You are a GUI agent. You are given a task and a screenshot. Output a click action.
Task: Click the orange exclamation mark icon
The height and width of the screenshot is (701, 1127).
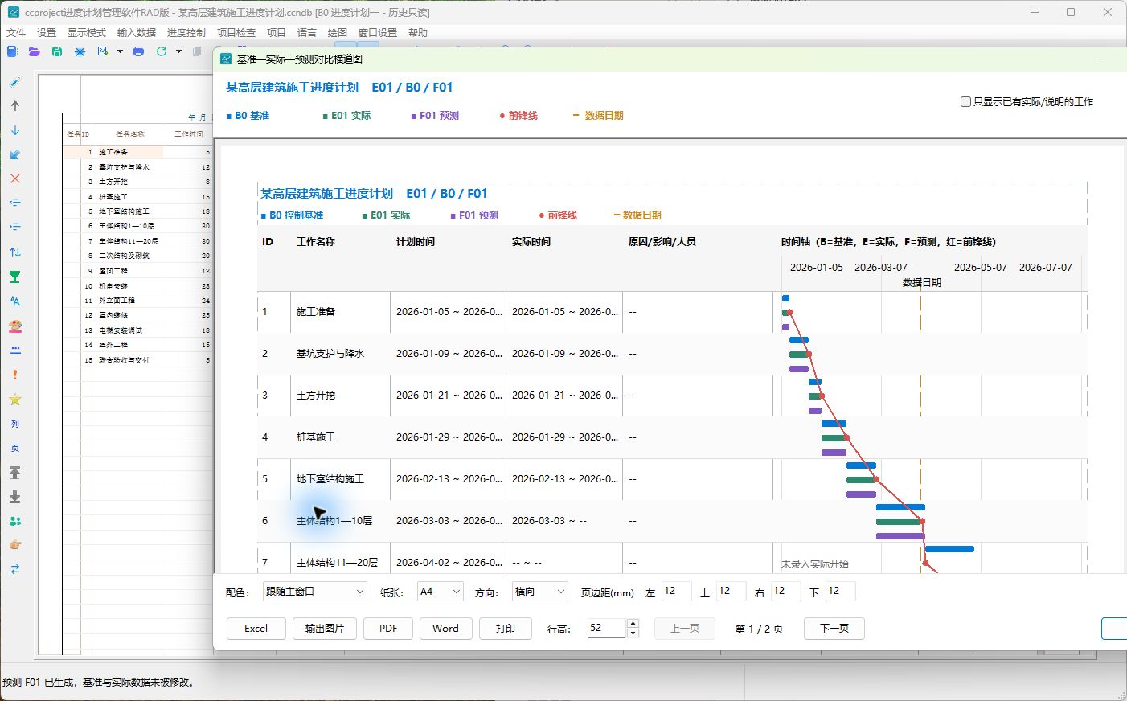click(15, 375)
